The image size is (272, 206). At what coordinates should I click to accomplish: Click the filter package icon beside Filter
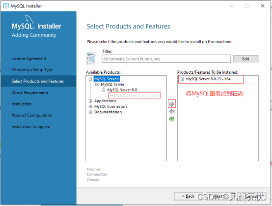pos(91,59)
